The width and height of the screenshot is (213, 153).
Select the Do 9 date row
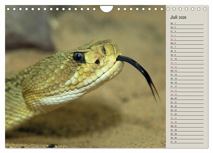187,55
